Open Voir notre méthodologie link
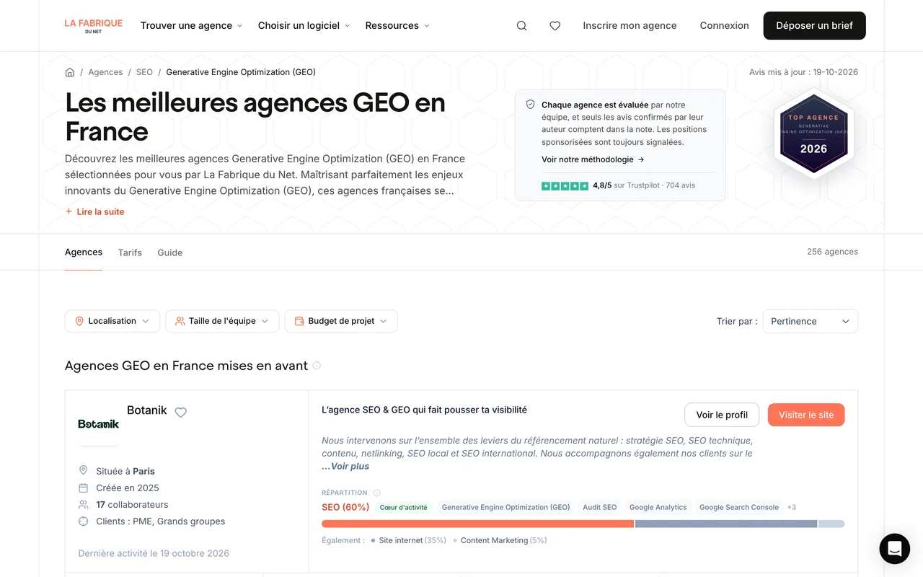 pos(593,159)
